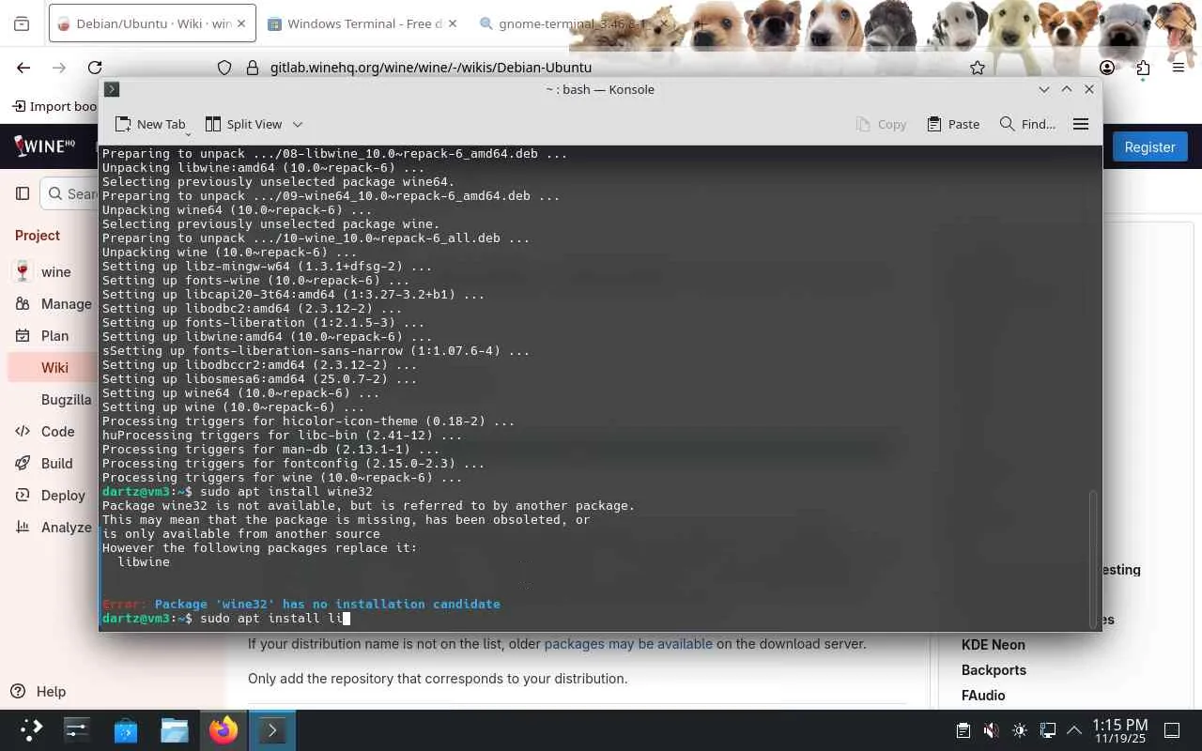Go back in Firefox history

pyautogui.click(x=23, y=68)
